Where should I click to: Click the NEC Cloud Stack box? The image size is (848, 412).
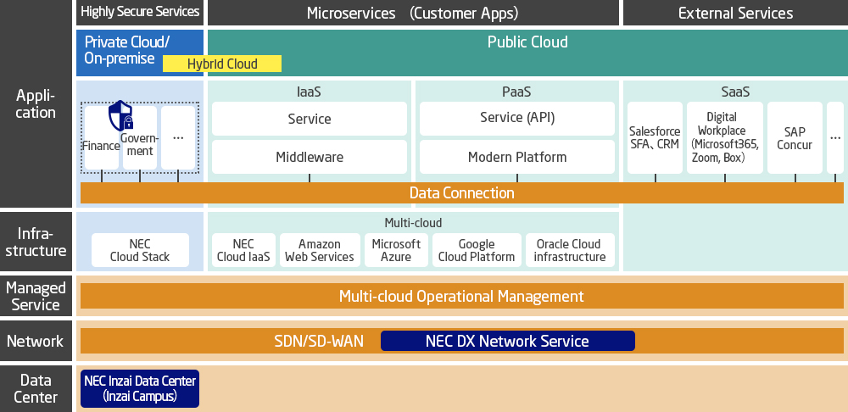[x=140, y=250]
